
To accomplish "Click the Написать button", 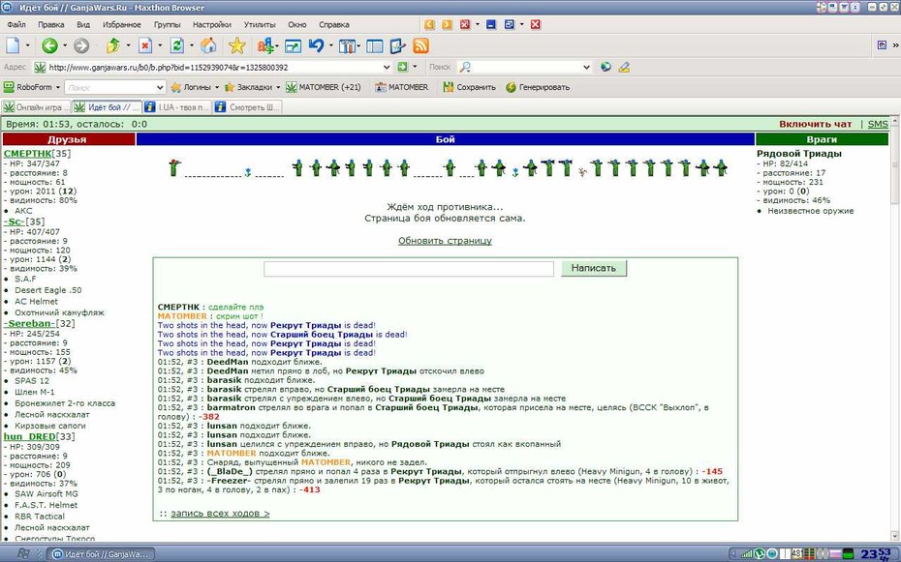I will [x=594, y=268].
